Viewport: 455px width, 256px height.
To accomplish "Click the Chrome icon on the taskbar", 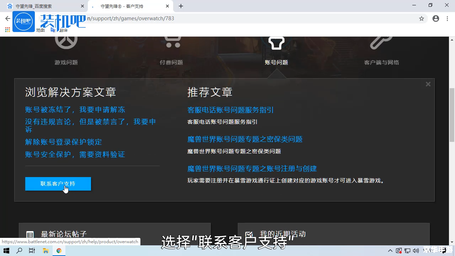I will [59, 251].
